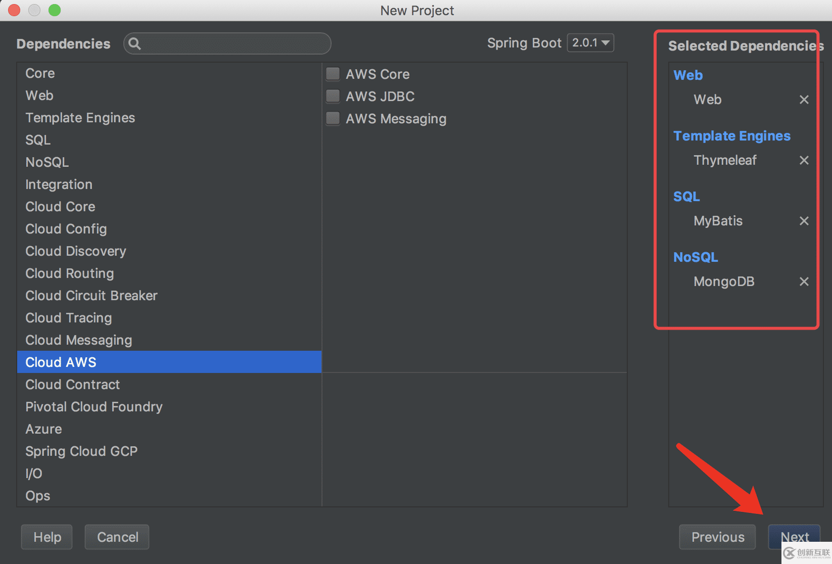This screenshot has height=564, width=832.
Task: Select the I/O category
Action: (169, 474)
